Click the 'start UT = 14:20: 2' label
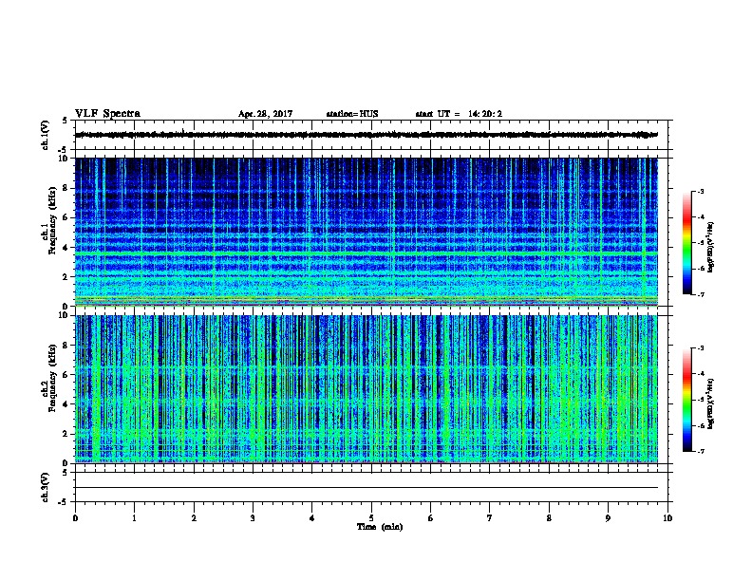This screenshot has width=752, height=581. (459, 114)
